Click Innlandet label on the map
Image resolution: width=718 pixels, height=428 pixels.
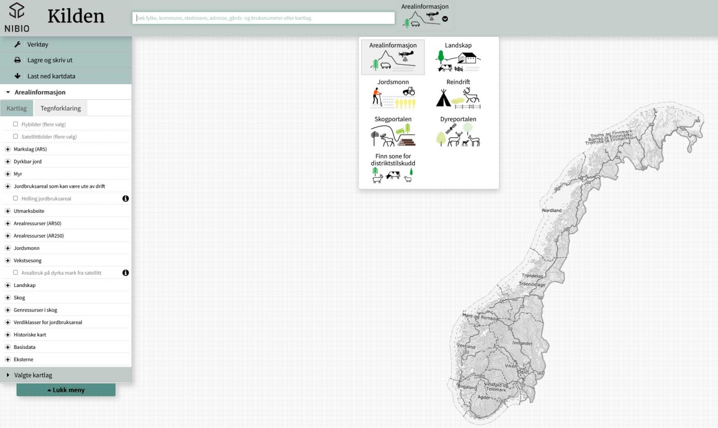point(522,343)
